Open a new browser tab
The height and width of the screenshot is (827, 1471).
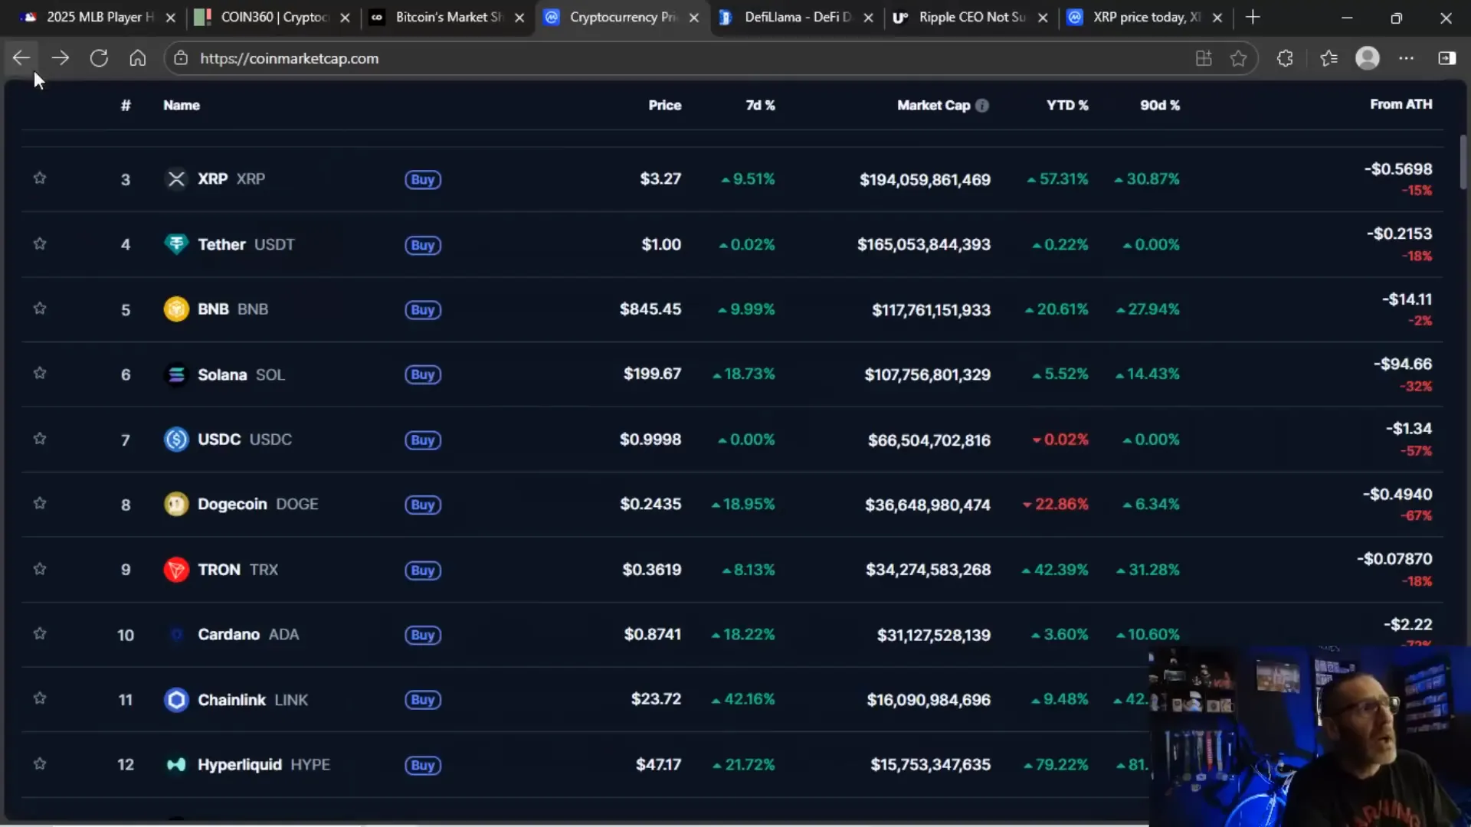pyautogui.click(x=1253, y=17)
